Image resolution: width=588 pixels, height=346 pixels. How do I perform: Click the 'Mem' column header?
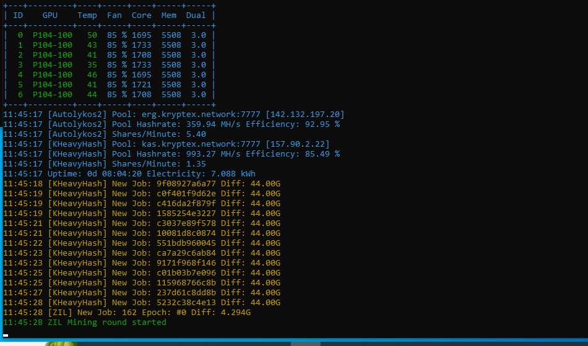(169, 15)
